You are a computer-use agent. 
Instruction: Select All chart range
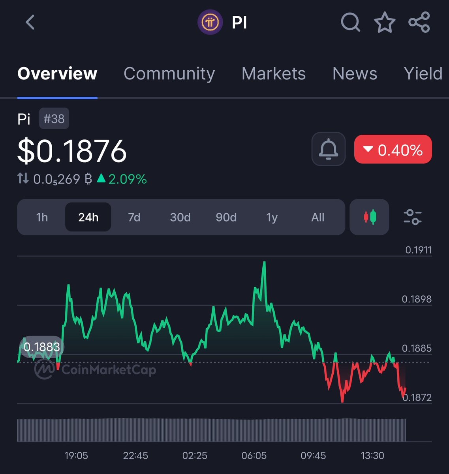tap(318, 217)
